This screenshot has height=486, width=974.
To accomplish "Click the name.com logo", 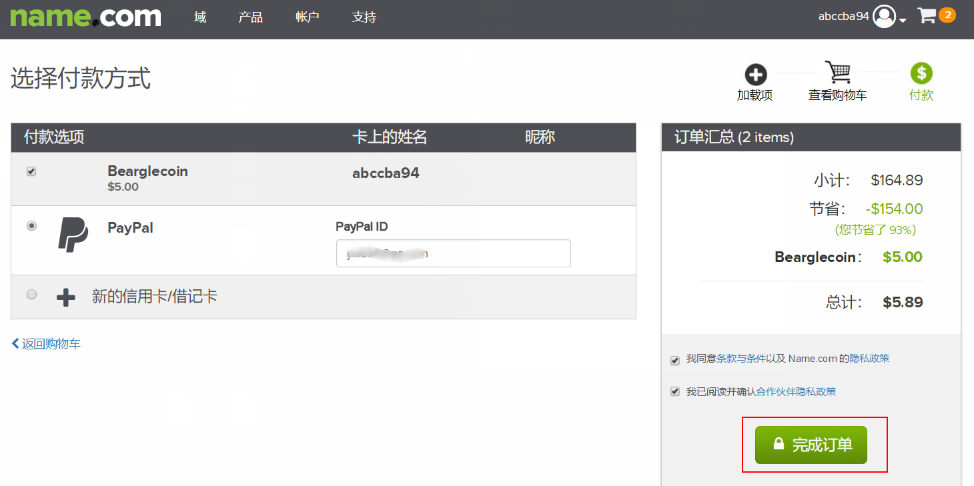I will click(x=85, y=17).
